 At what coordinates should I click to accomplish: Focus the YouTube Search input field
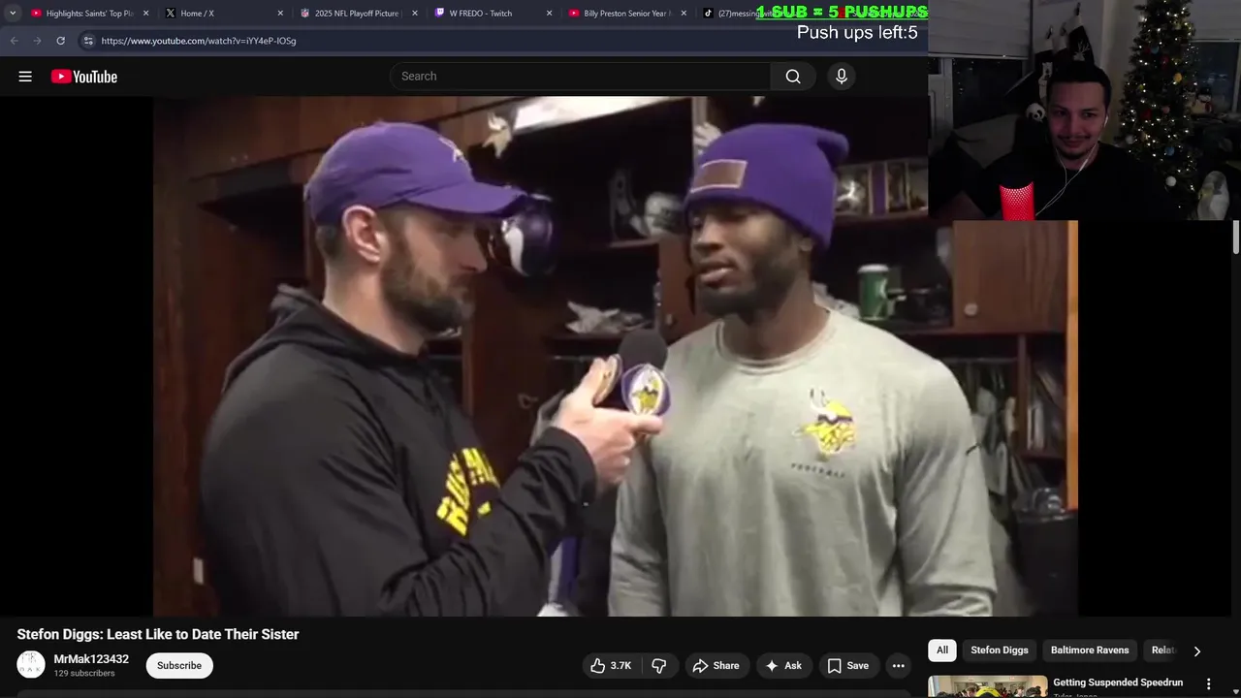[x=580, y=77]
